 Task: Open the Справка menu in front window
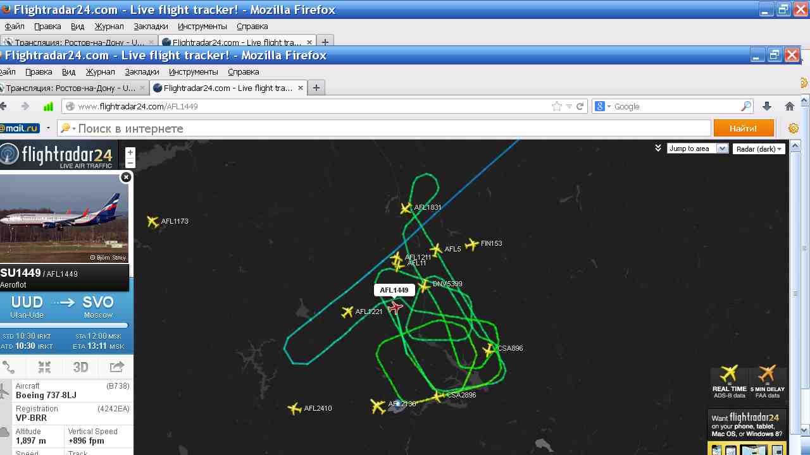244,71
